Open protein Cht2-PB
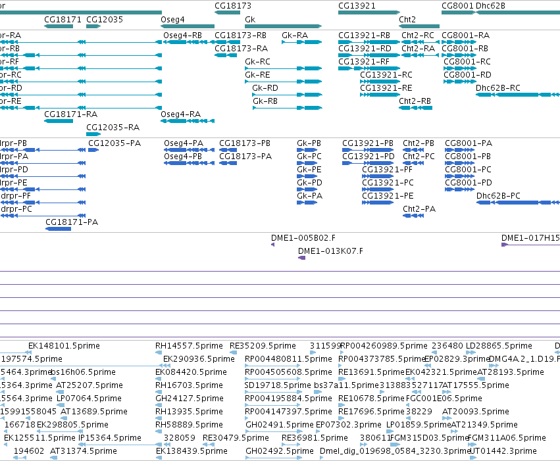Image resolution: width=560 pixels, height=461 pixels. 419,143
